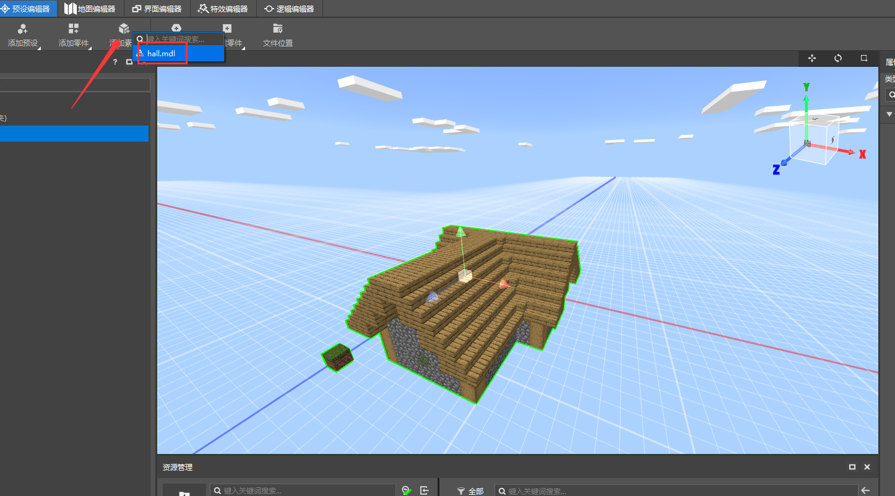Click the 添加预设 toolbar button
The height and width of the screenshot is (496, 895).
(23, 35)
